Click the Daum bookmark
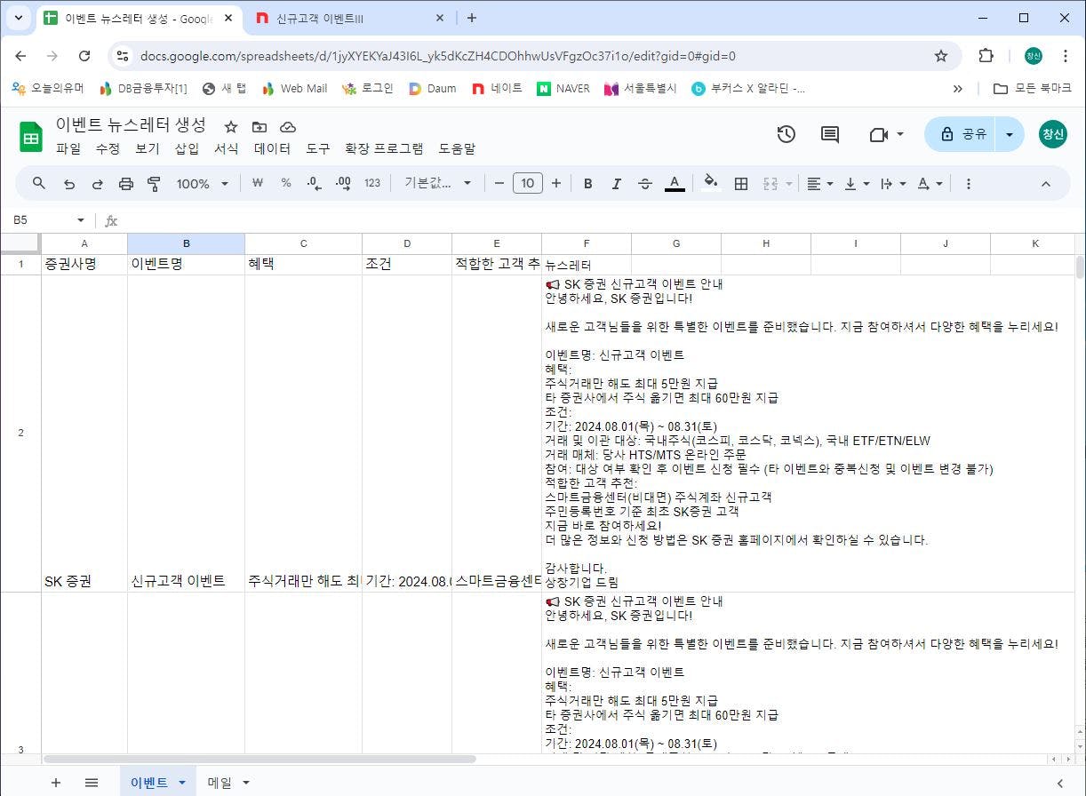 pos(433,89)
